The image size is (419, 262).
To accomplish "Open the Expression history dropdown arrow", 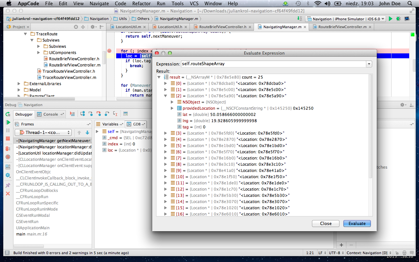I will point(369,64).
